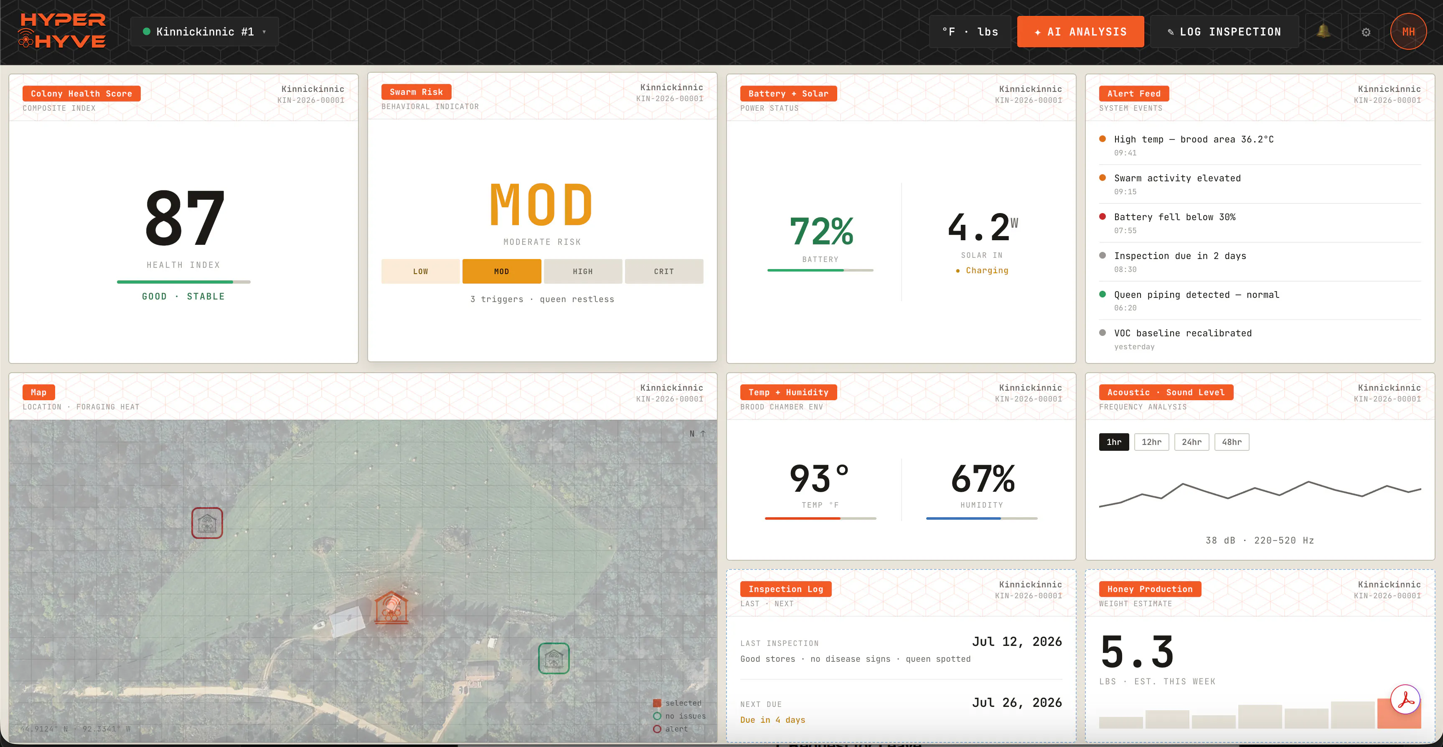Click the 5.3 lbs honey estimate
The image size is (1443, 747).
coord(1137,652)
